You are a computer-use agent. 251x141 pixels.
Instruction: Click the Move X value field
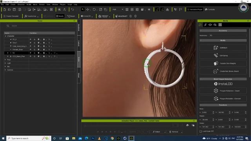tap(207, 112)
